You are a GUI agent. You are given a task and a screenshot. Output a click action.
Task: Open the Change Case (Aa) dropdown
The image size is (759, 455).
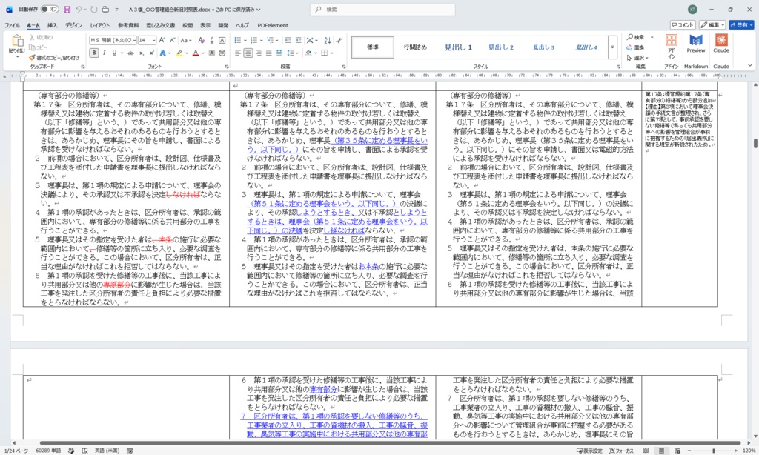pos(186,40)
